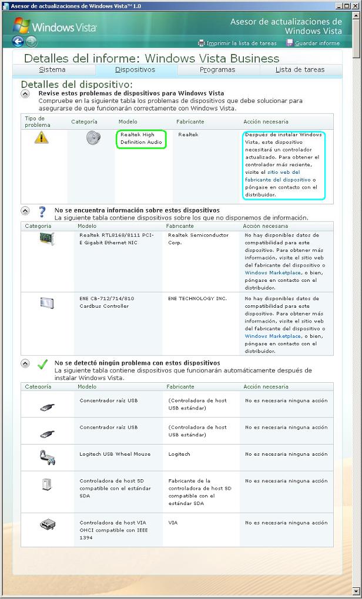The image size is (362, 599).
Task: Click the floppy disk save icon
Action: tap(290, 43)
